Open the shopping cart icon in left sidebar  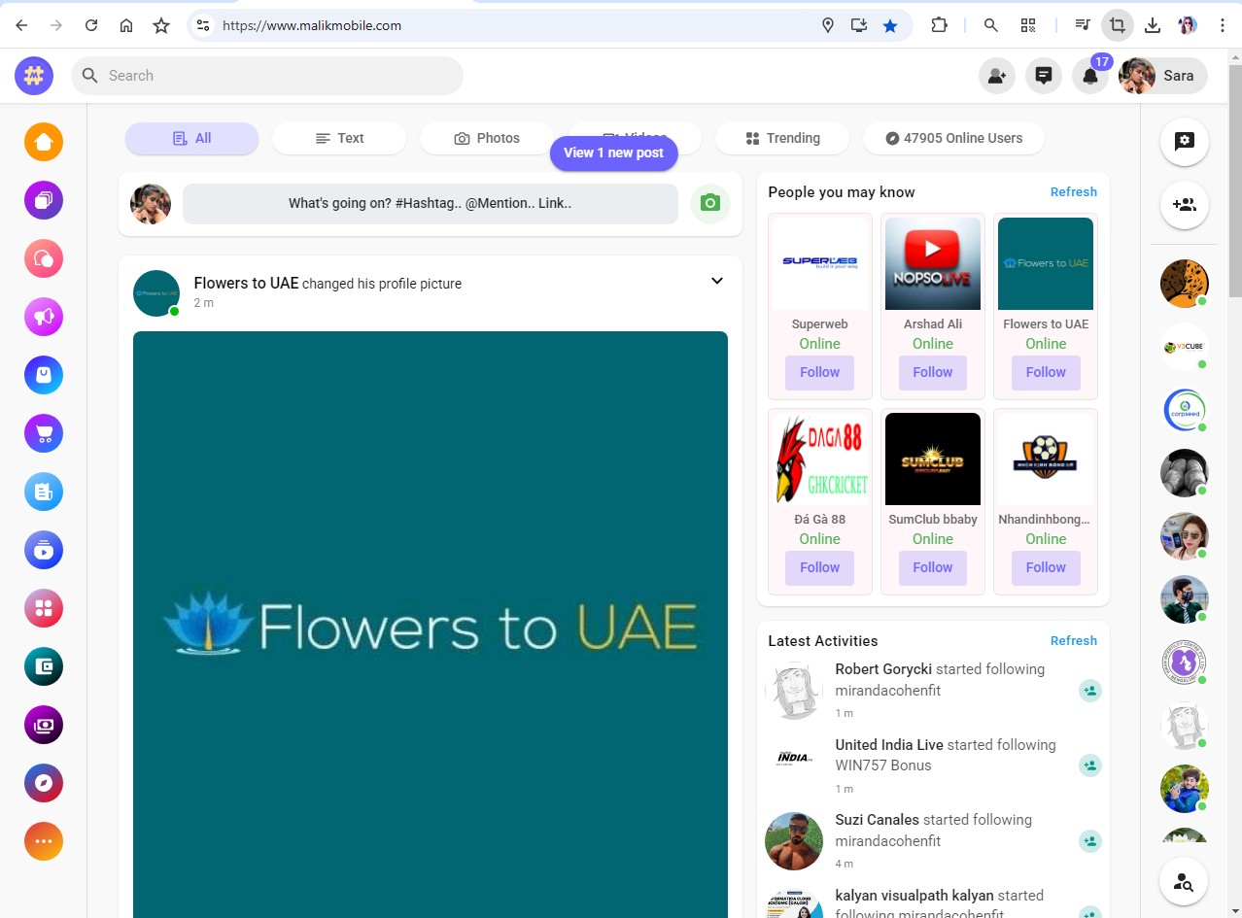click(x=44, y=433)
